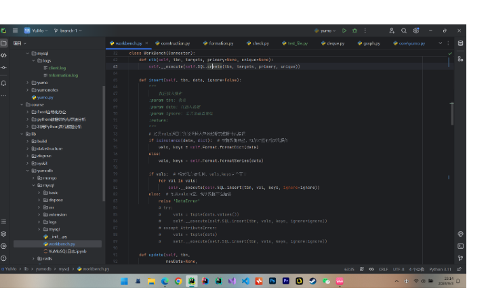The image size is (488, 305).
Task: Switch to the deque.py tab
Action: 333,43
